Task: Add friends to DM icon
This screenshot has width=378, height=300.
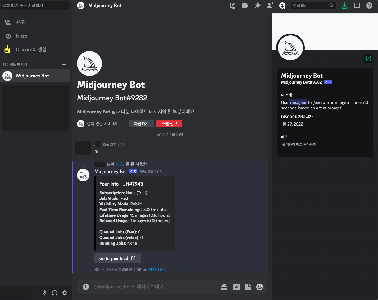Action: tap(270, 6)
